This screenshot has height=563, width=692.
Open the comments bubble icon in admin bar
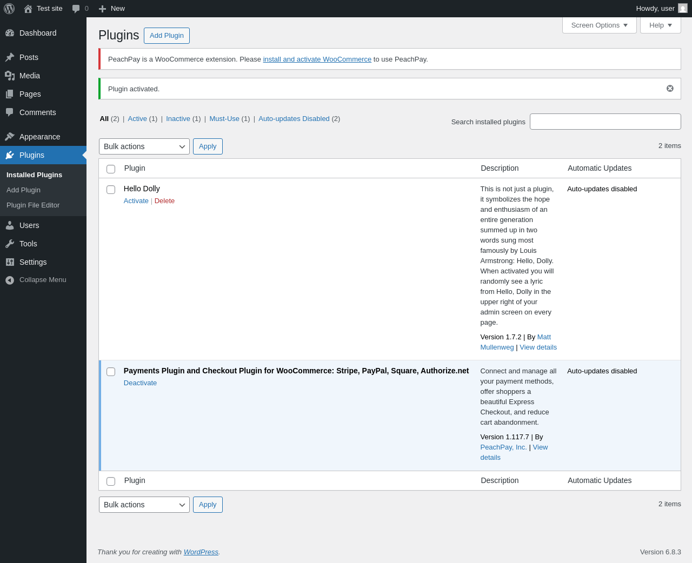(76, 9)
